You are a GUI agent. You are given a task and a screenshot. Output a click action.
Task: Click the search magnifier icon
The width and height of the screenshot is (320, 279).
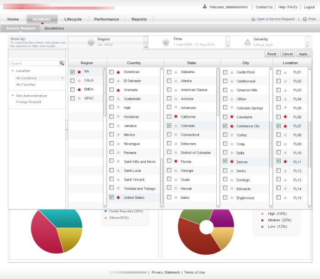(x=62, y=64)
